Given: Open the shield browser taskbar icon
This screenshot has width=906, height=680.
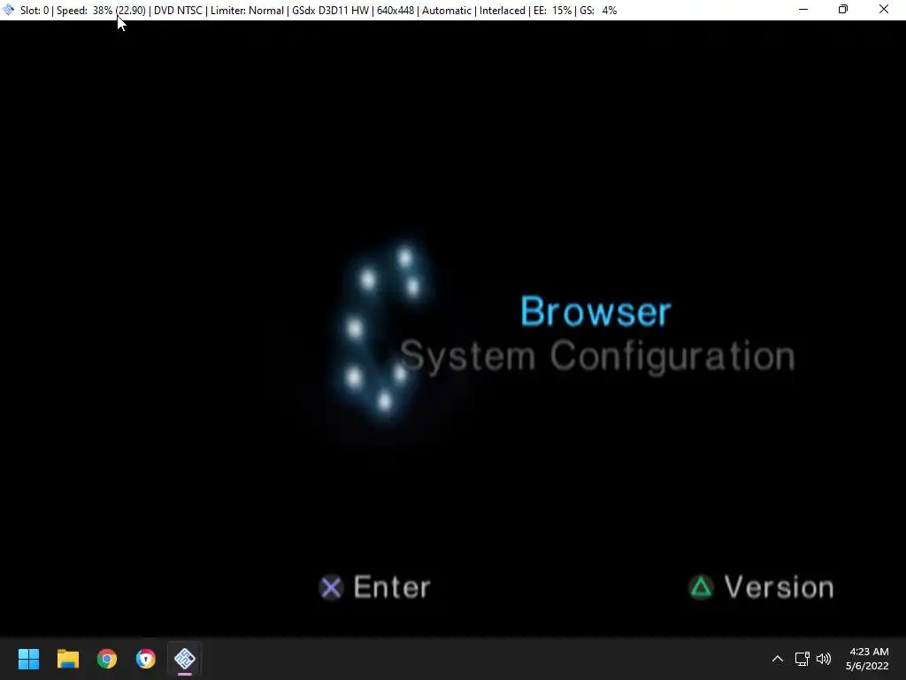Looking at the screenshot, I should coord(146,659).
